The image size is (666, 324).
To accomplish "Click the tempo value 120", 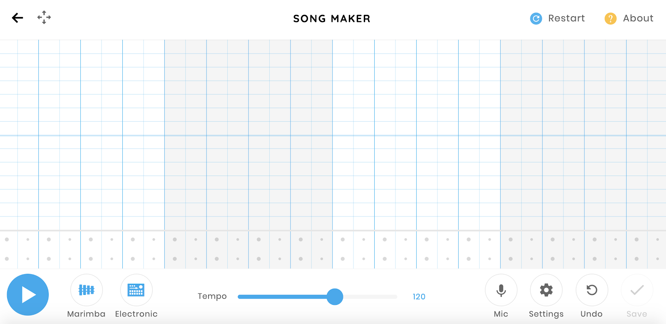I will 419,297.
